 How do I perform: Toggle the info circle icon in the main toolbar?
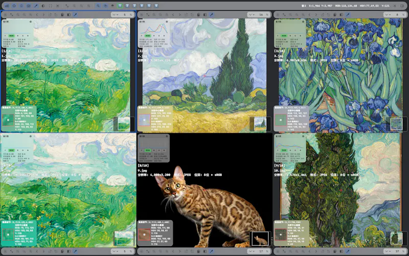pyautogui.click(x=21, y=6)
